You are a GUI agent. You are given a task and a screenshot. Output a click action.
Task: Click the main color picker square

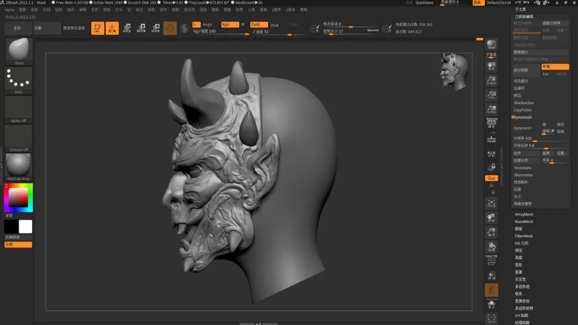[x=18, y=197]
